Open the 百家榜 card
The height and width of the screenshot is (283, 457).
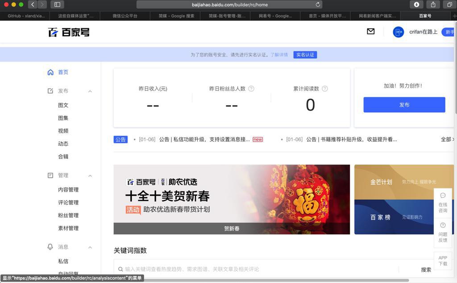pyautogui.click(x=404, y=217)
